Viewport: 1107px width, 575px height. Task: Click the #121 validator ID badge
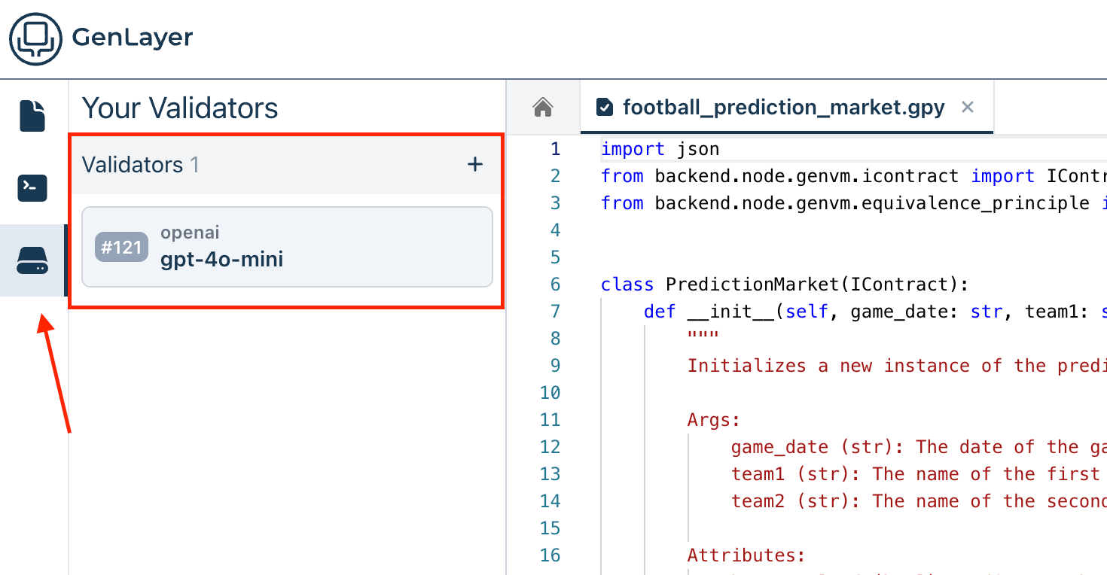(x=121, y=248)
